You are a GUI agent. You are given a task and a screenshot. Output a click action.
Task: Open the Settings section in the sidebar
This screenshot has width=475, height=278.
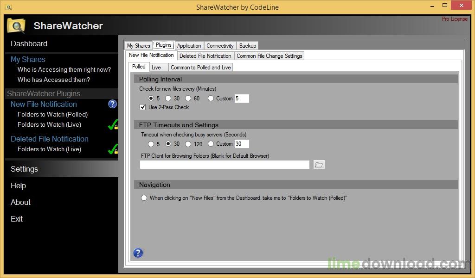[x=24, y=169]
